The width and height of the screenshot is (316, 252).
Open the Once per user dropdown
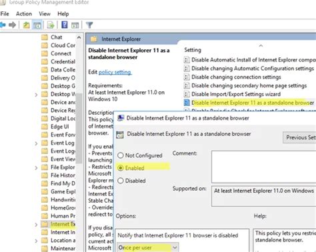point(147,247)
